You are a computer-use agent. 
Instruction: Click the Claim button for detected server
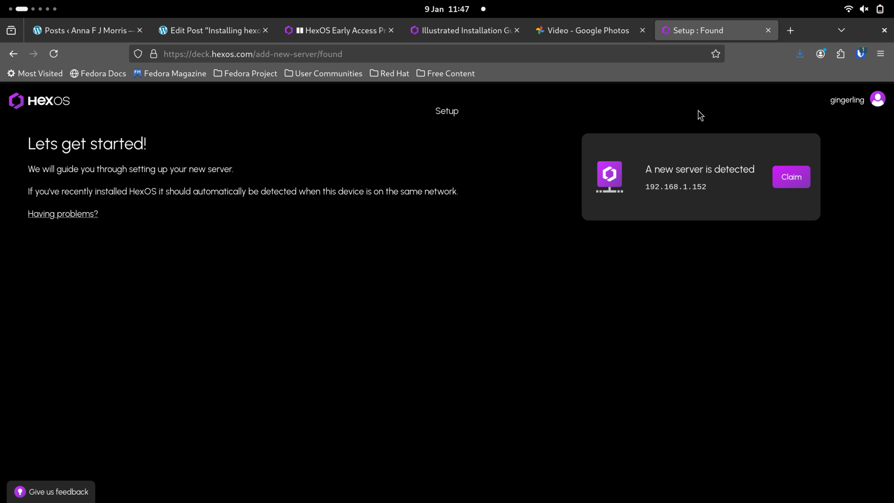click(x=791, y=176)
